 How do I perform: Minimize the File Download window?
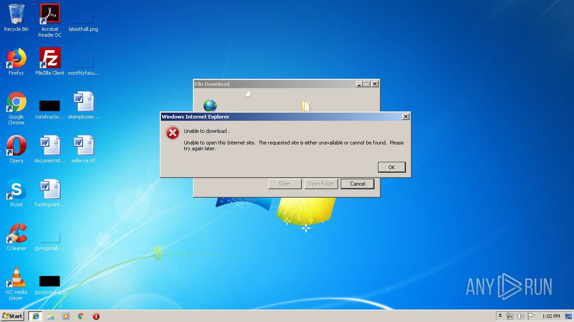point(359,84)
